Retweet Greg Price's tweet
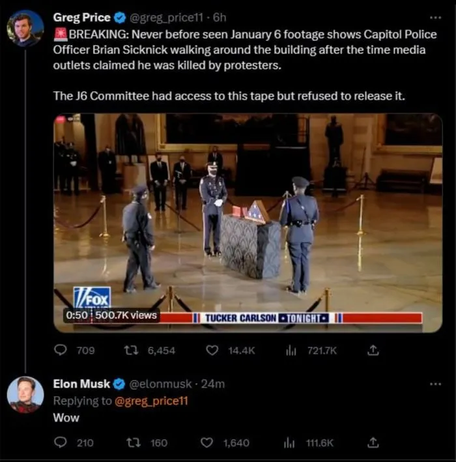 (x=131, y=351)
